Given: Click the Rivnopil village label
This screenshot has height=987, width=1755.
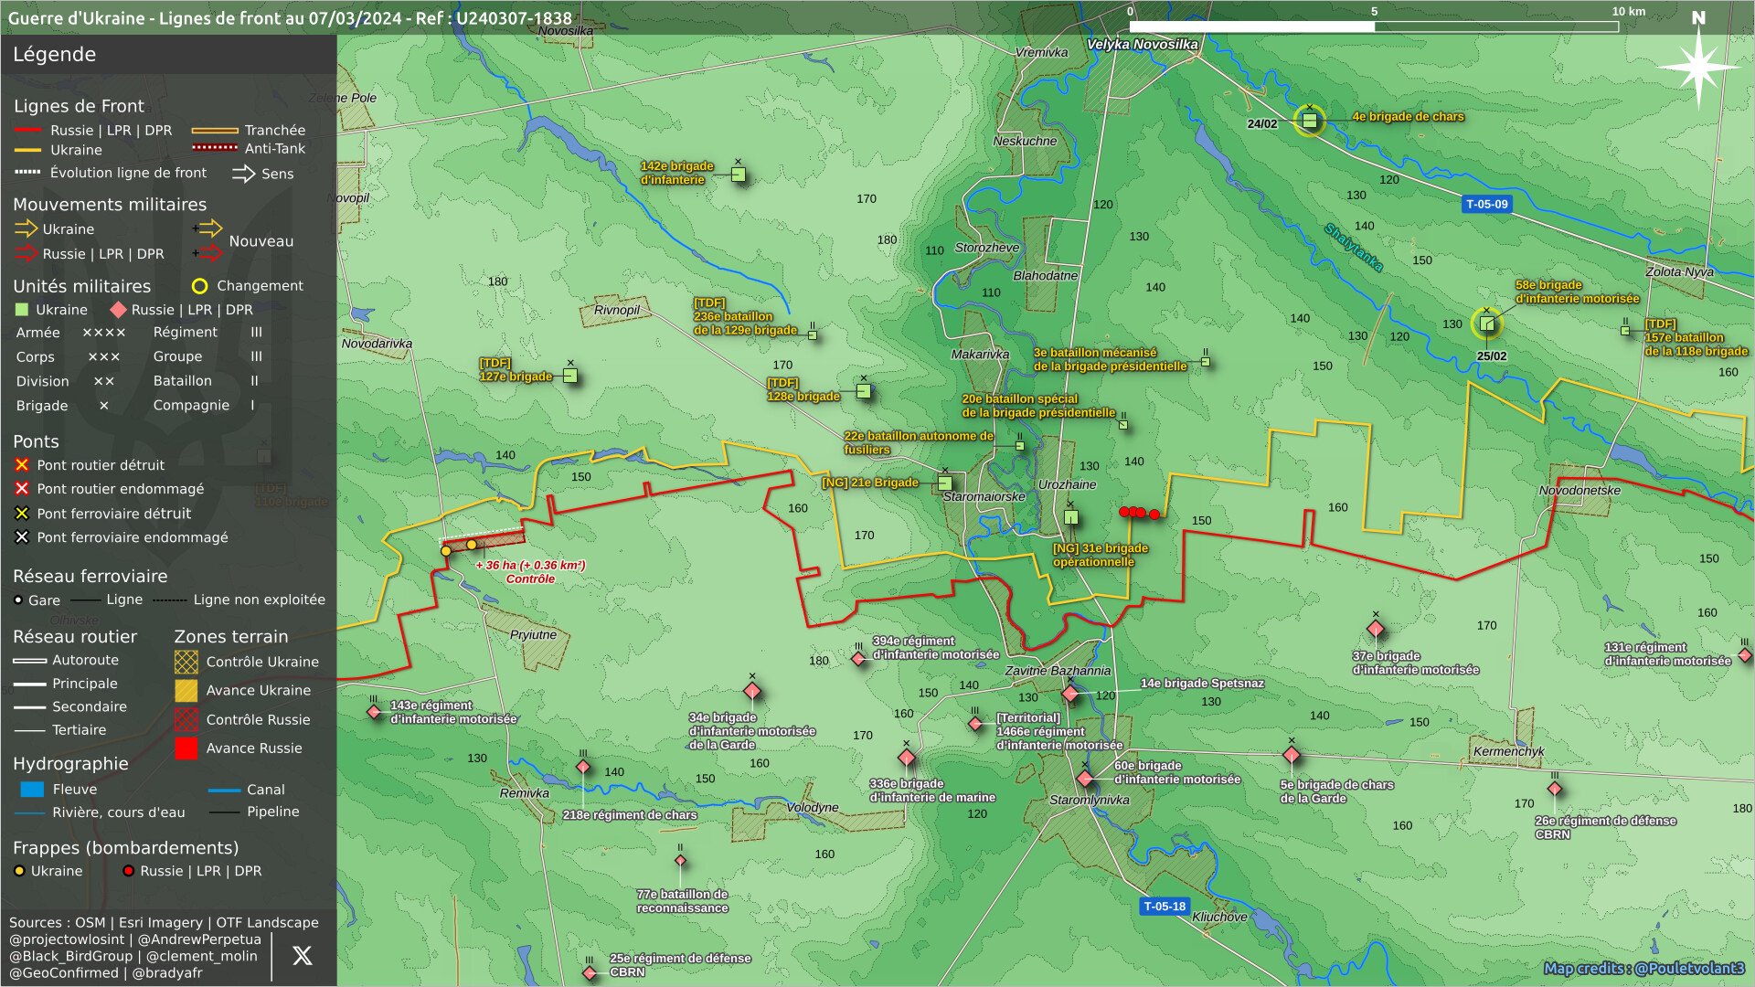Looking at the screenshot, I should 617,310.
